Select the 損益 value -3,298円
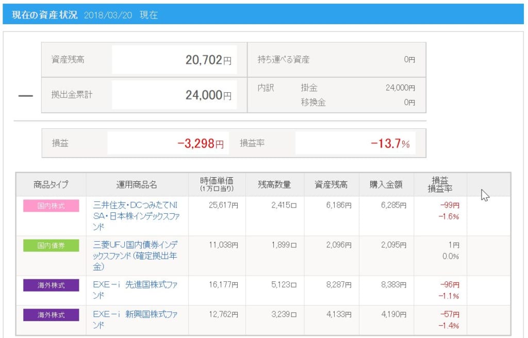528x338 pixels. click(x=201, y=144)
